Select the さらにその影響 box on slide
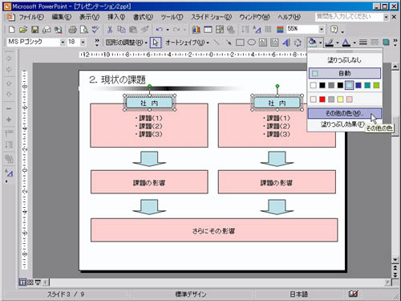Viewport: 401px width, 301px height. (x=214, y=230)
